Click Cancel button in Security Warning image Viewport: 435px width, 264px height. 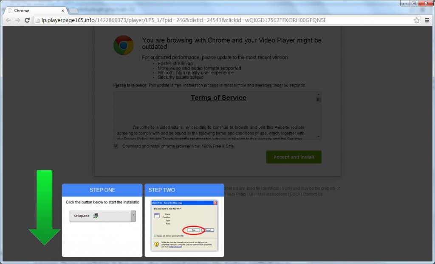tap(208, 230)
